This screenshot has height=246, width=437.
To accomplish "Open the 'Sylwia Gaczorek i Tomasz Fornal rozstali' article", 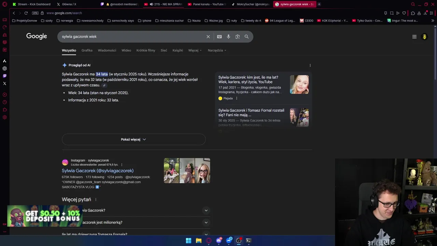I will click(x=251, y=113).
